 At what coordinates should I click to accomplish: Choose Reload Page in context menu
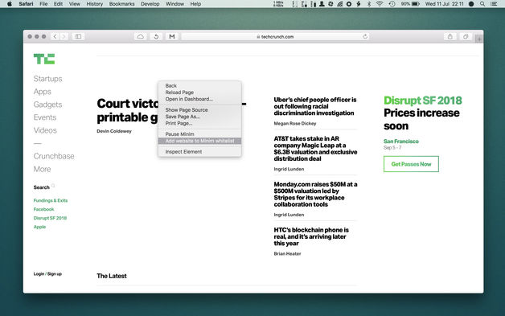coord(199,92)
